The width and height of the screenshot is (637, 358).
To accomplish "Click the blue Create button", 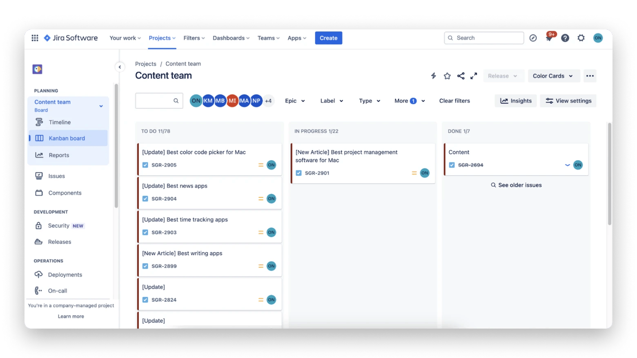I will (x=329, y=38).
